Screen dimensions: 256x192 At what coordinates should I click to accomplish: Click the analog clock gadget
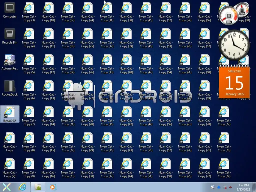pos(234,45)
